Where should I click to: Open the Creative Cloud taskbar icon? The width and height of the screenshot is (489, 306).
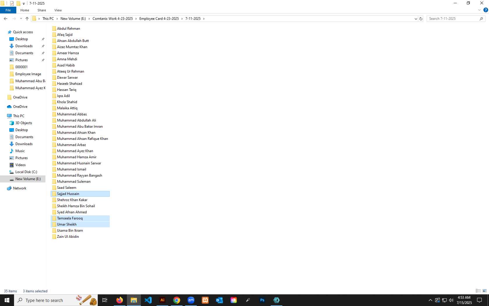click(x=234, y=300)
